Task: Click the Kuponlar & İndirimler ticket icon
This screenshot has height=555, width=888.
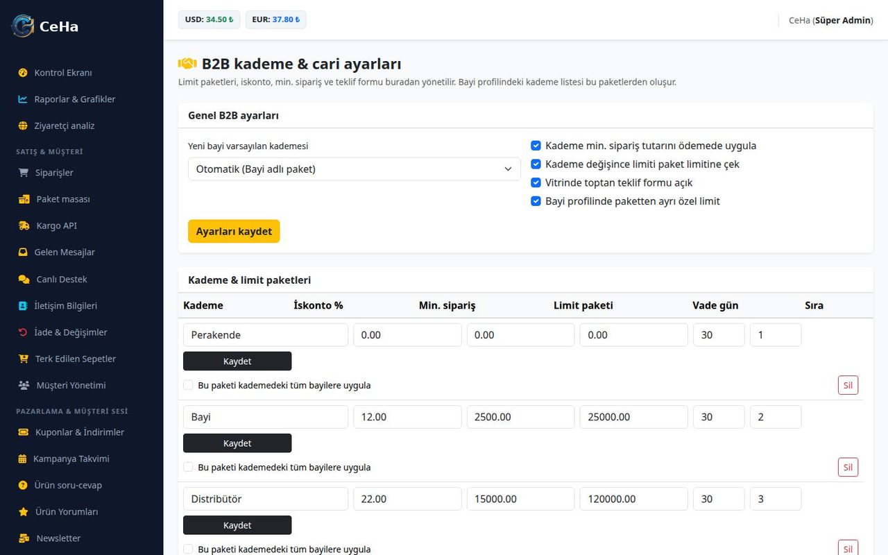Action: point(24,432)
